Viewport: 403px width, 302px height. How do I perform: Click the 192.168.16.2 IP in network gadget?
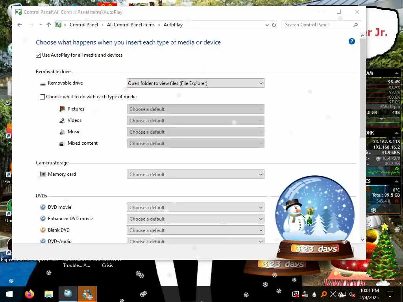[x=386, y=147]
